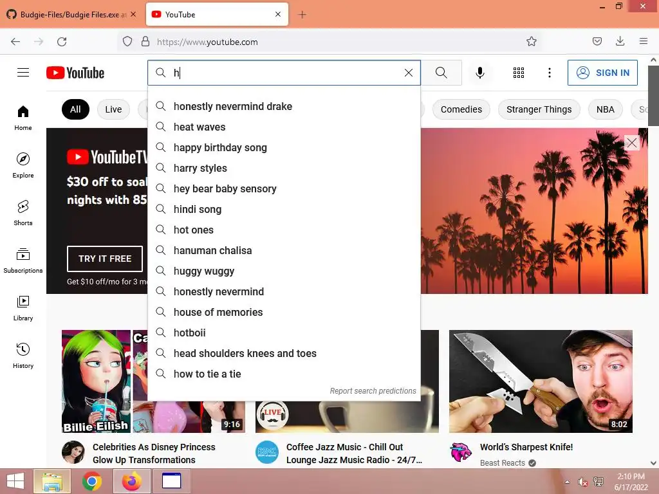Click the SIGN IN button
Screen dimensions: 659x494
click(x=602, y=73)
